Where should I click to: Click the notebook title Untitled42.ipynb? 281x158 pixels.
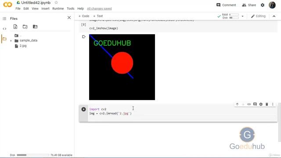[36, 3]
